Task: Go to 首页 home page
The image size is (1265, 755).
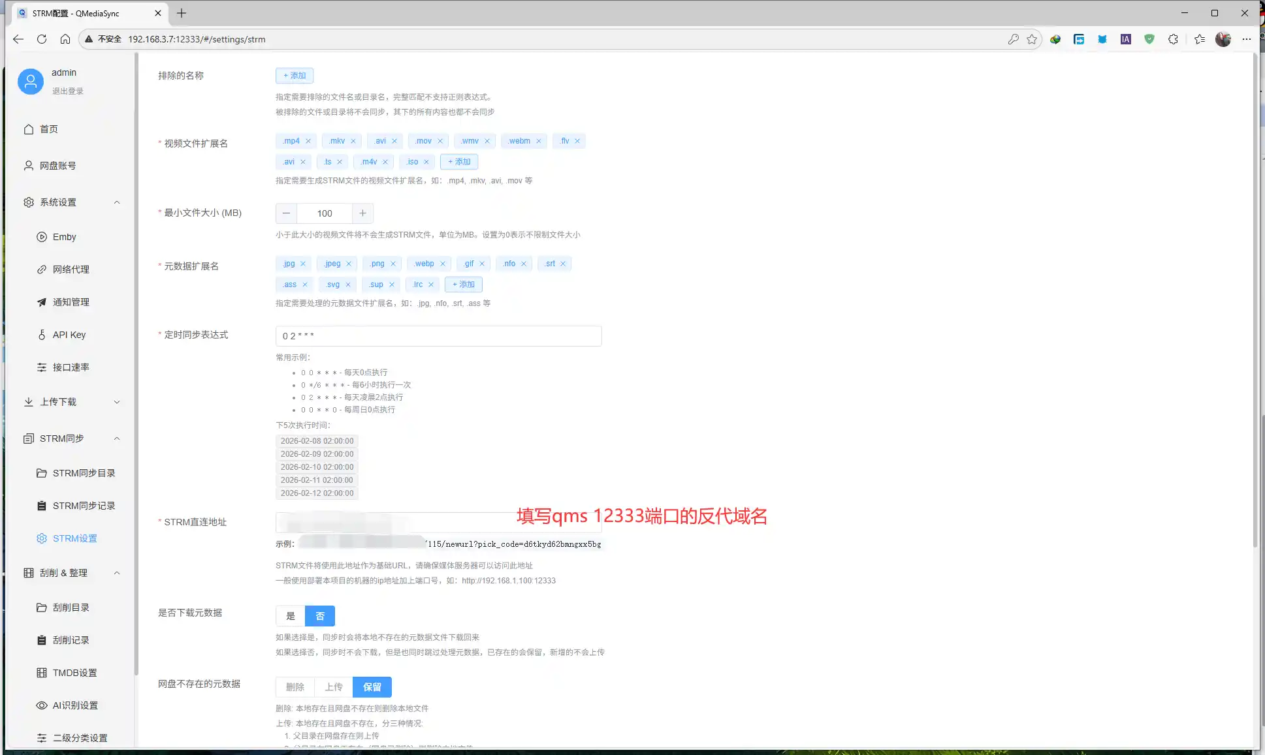Action: pos(48,129)
